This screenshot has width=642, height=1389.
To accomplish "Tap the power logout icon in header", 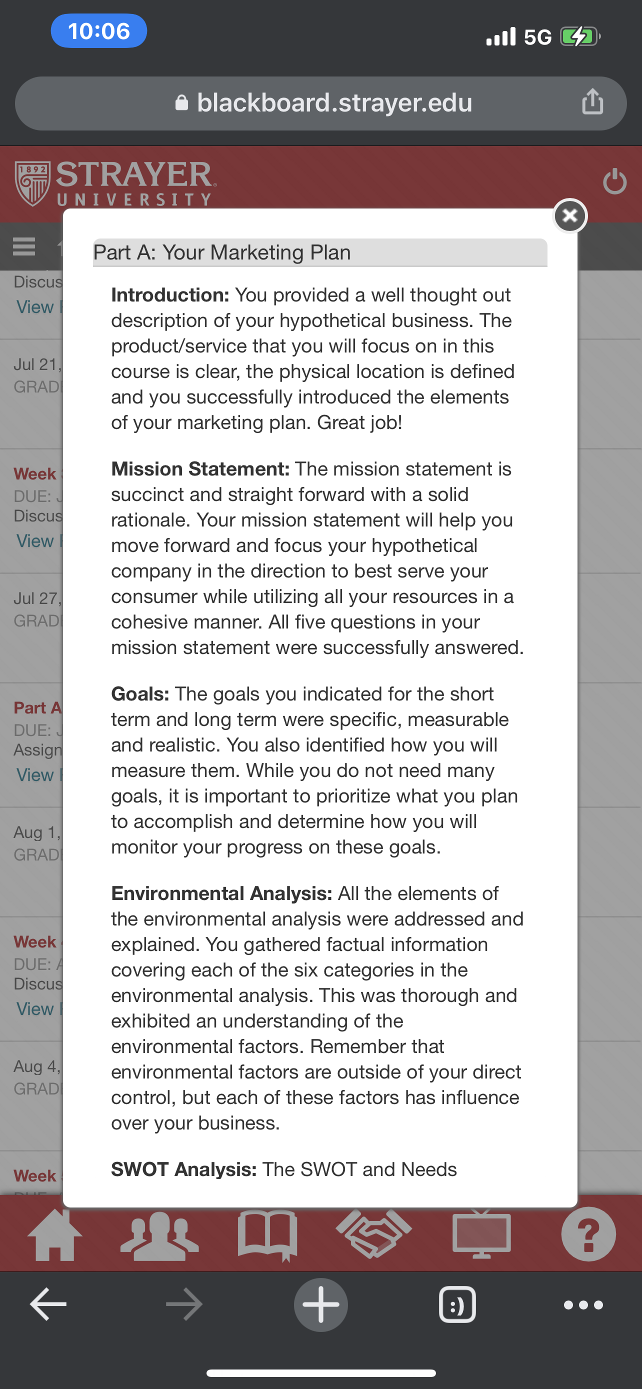I will (x=614, y=181).
